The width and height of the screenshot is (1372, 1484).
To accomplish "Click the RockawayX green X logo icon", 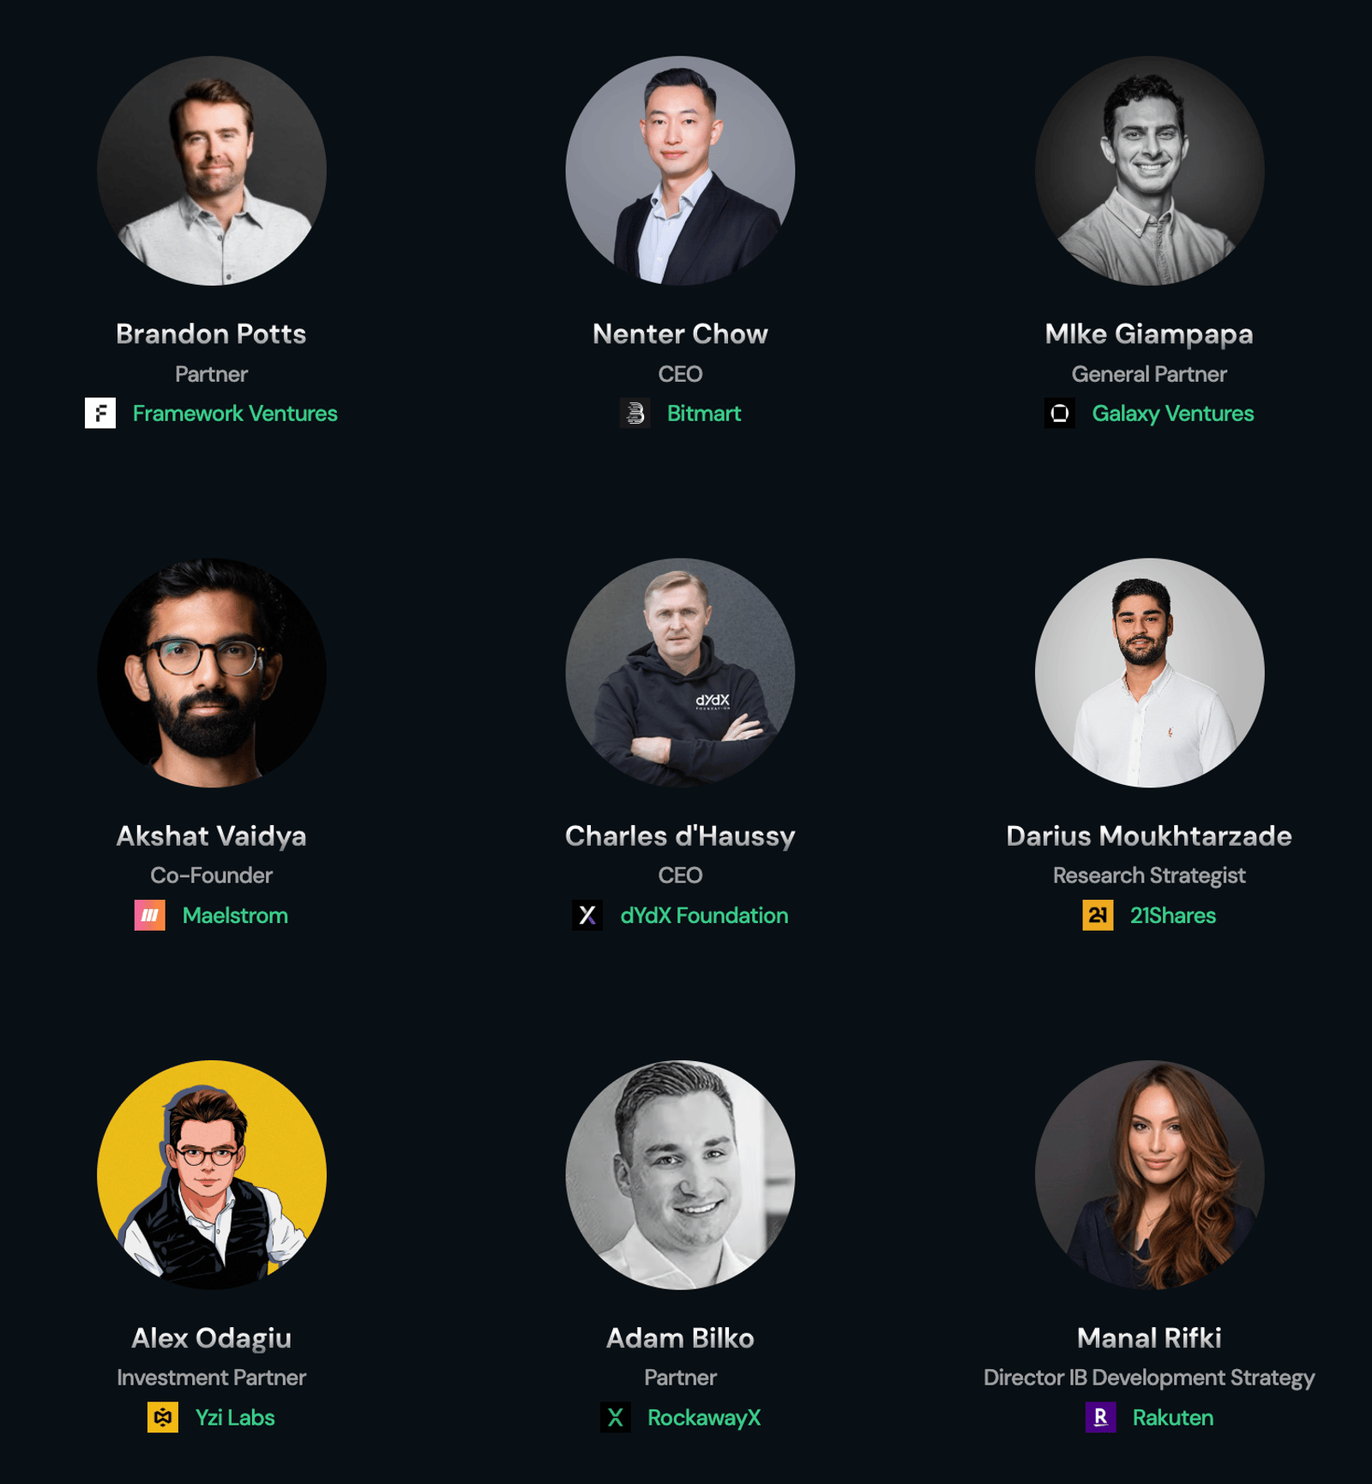I will 615,1417.
